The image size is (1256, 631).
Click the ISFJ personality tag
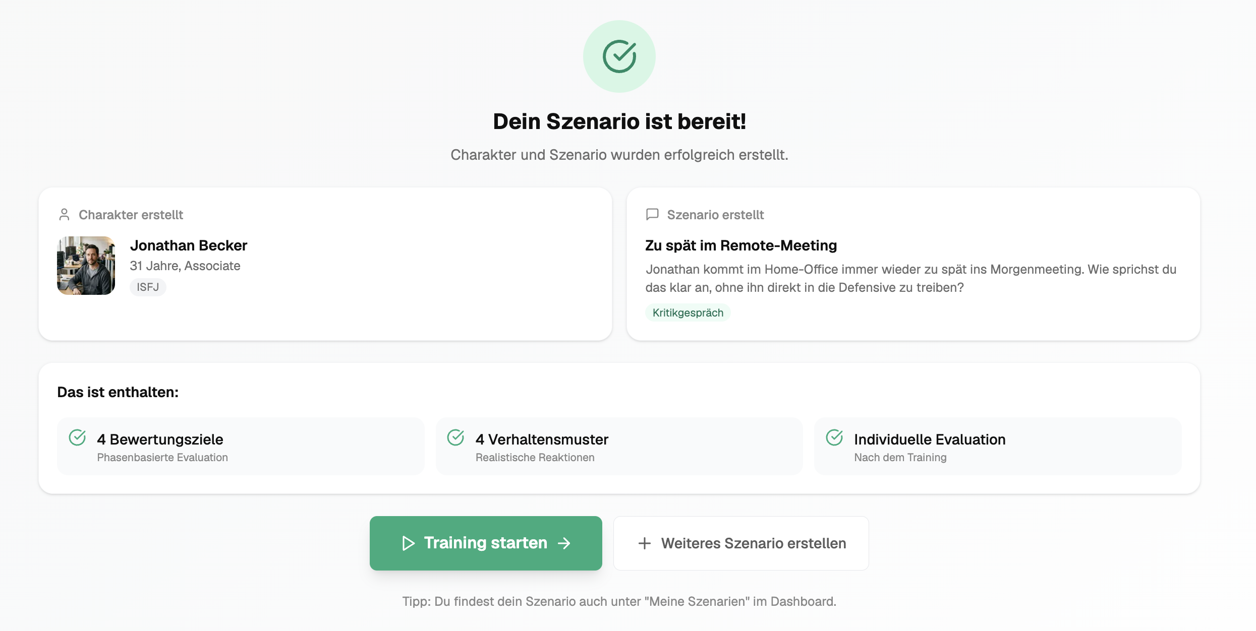click(148, 287)
